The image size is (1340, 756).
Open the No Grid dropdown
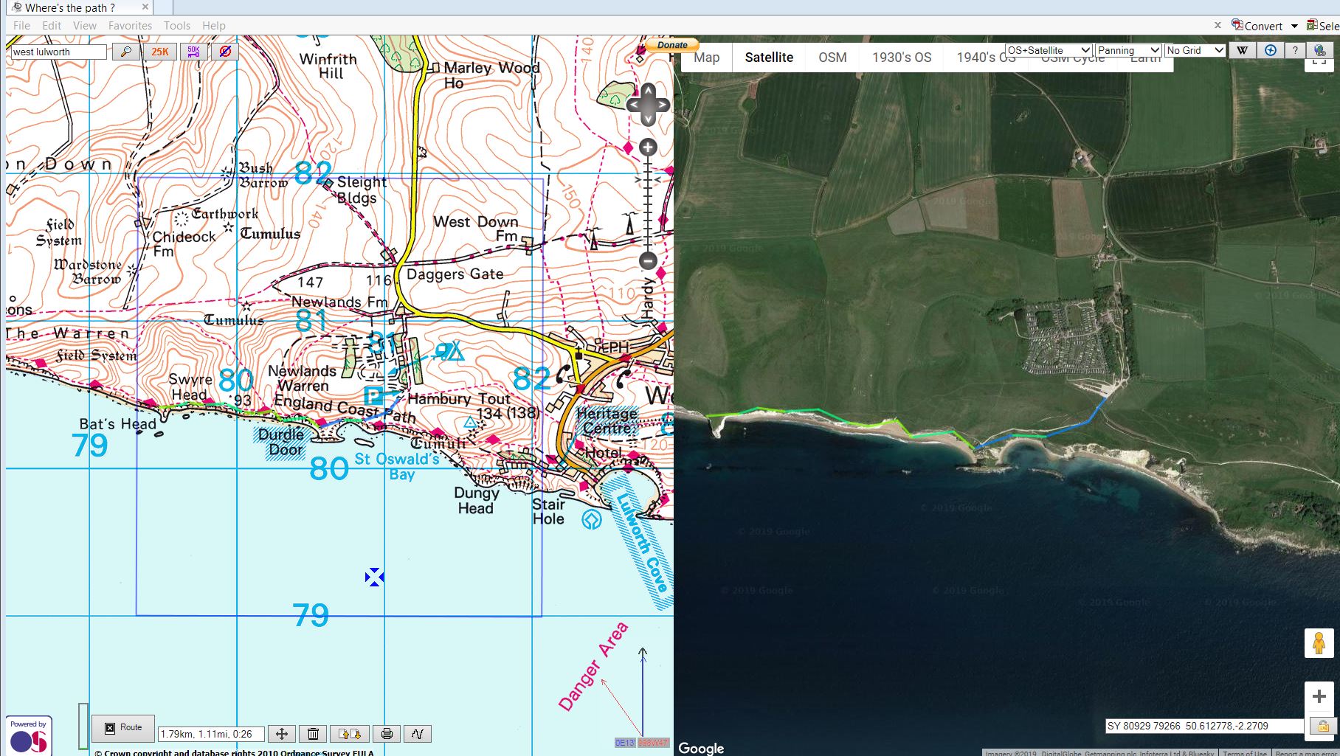tap(1194, 49)
